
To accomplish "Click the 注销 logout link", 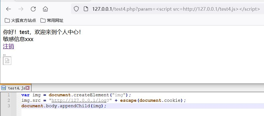I will (x=9, y=46).
